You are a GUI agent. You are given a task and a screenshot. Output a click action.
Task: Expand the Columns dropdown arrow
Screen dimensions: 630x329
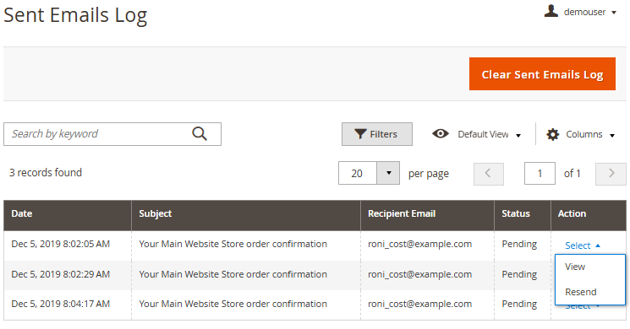coord(612,136)
